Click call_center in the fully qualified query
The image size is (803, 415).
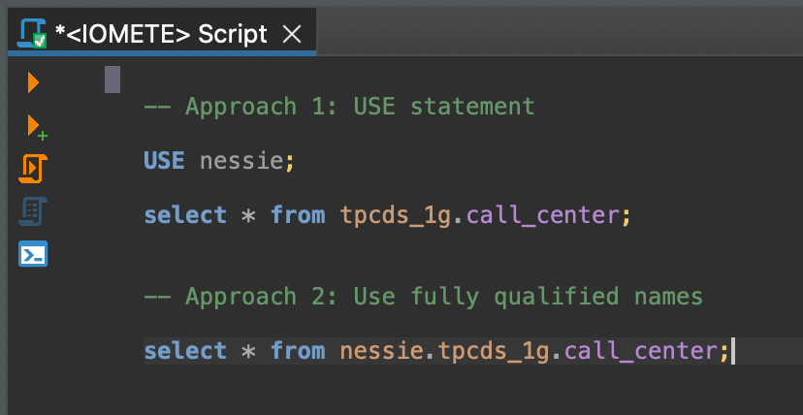[640, 352]
